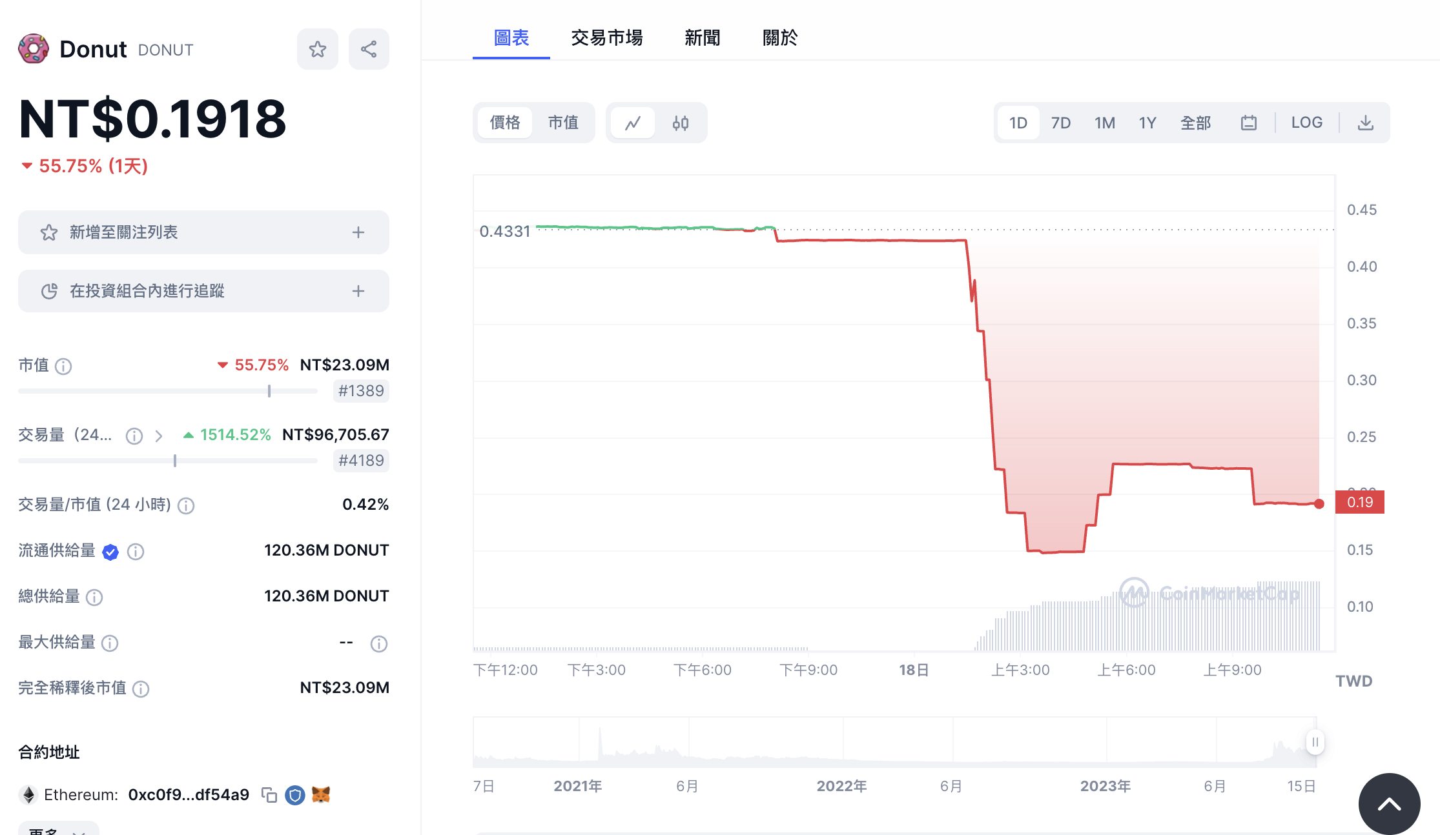The width and height of the screenshot is (1440, 835).
Task: Click the share icon button
Action: [x=369, y=49]
